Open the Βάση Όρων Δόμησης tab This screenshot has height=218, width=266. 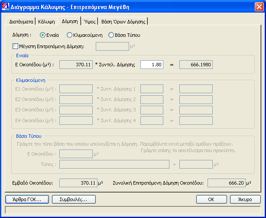point(123,21)
